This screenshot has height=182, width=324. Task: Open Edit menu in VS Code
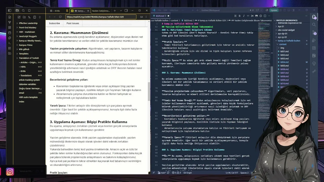165,10
